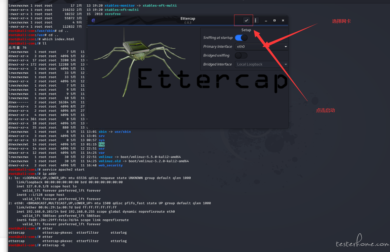Click the Accept checkmark button in Ettercap
Screen dimensions: 390x252
(x=246, y=20)
